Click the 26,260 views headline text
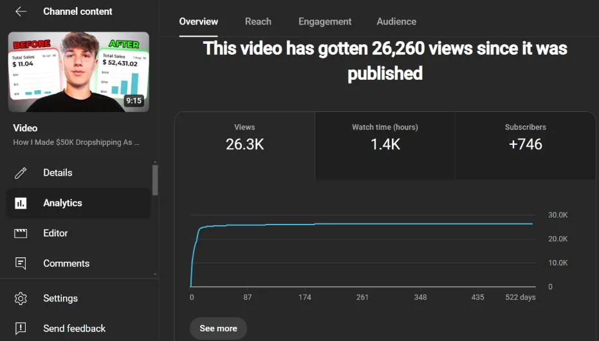 (385, 60)
